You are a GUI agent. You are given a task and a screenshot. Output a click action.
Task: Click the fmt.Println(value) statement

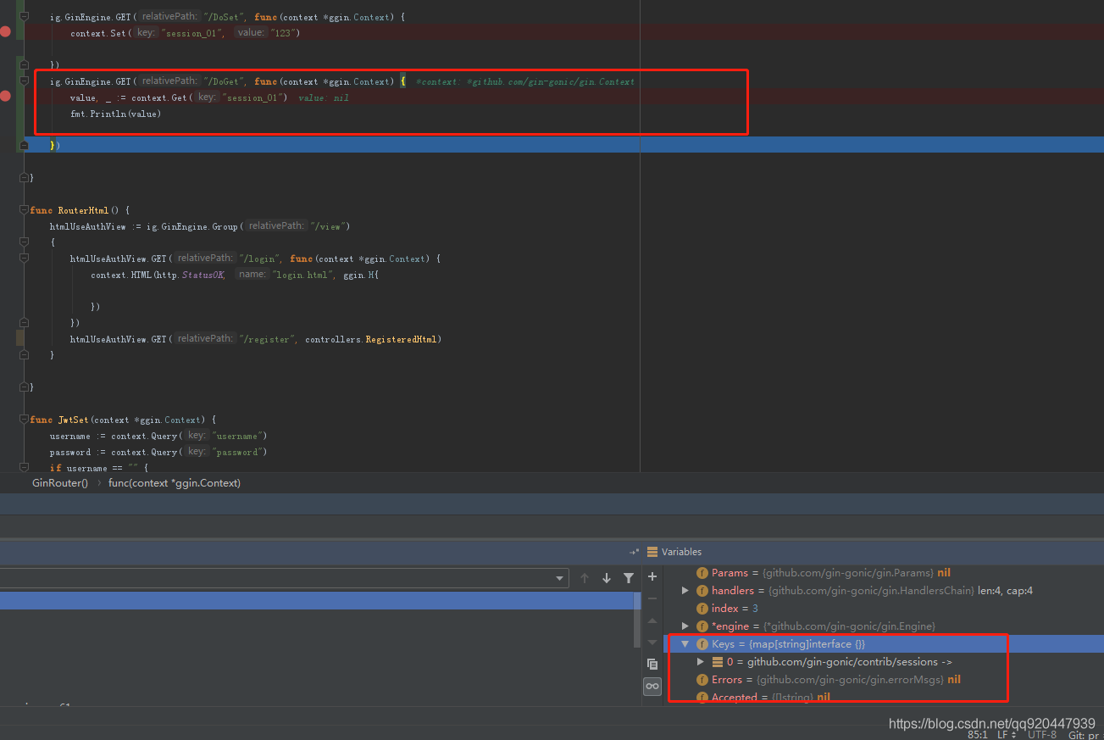click(115, 114)
